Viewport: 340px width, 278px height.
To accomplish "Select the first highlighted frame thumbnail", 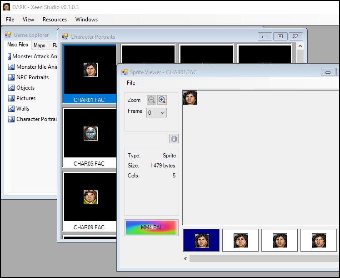I will [x=201, y=240].
